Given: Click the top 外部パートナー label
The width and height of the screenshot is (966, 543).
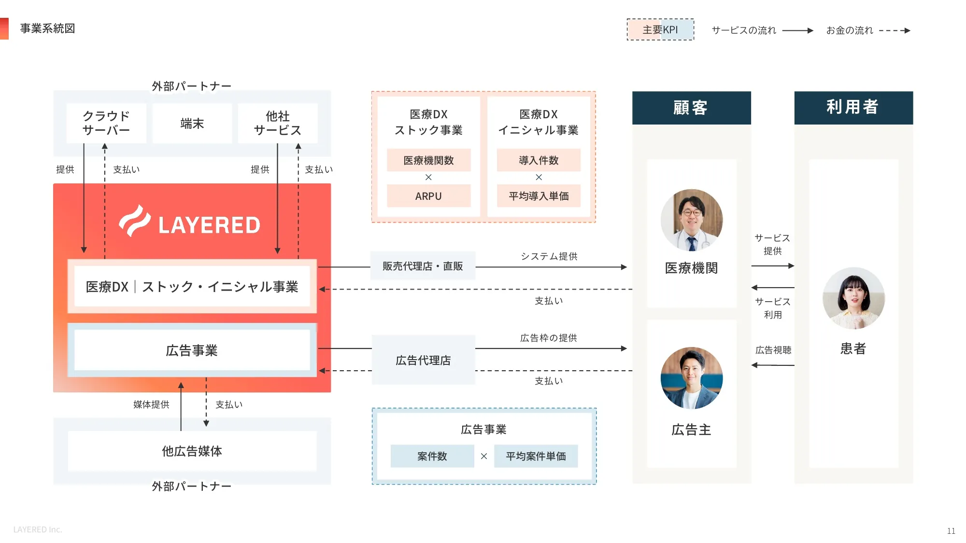Looking at the screenshot, I should click(x=192, y=86).
